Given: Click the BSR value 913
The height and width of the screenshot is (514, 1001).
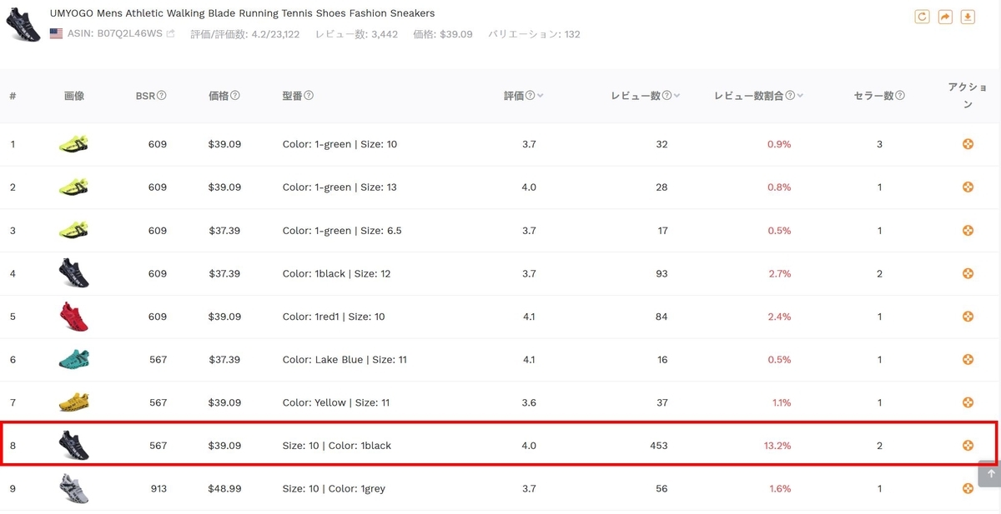Looking at the screenshot, I should (158, 489).
